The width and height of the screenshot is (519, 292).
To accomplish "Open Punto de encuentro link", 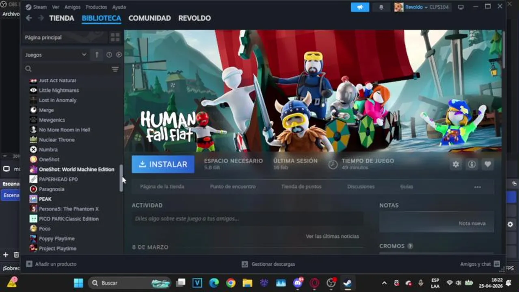I will pos(233,187).
